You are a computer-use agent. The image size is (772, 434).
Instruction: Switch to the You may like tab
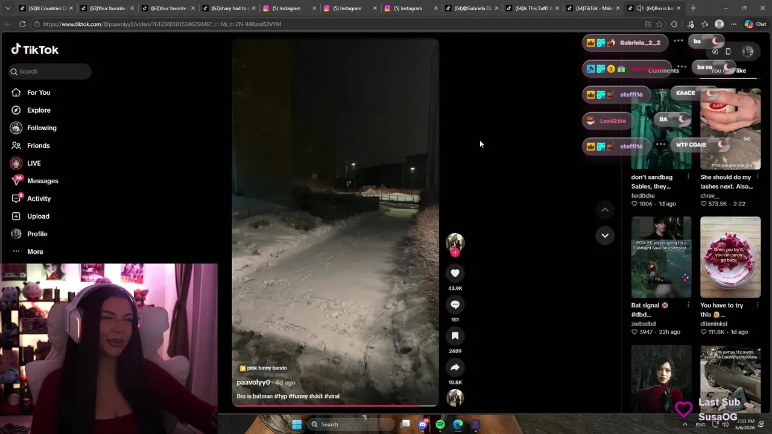728,71
